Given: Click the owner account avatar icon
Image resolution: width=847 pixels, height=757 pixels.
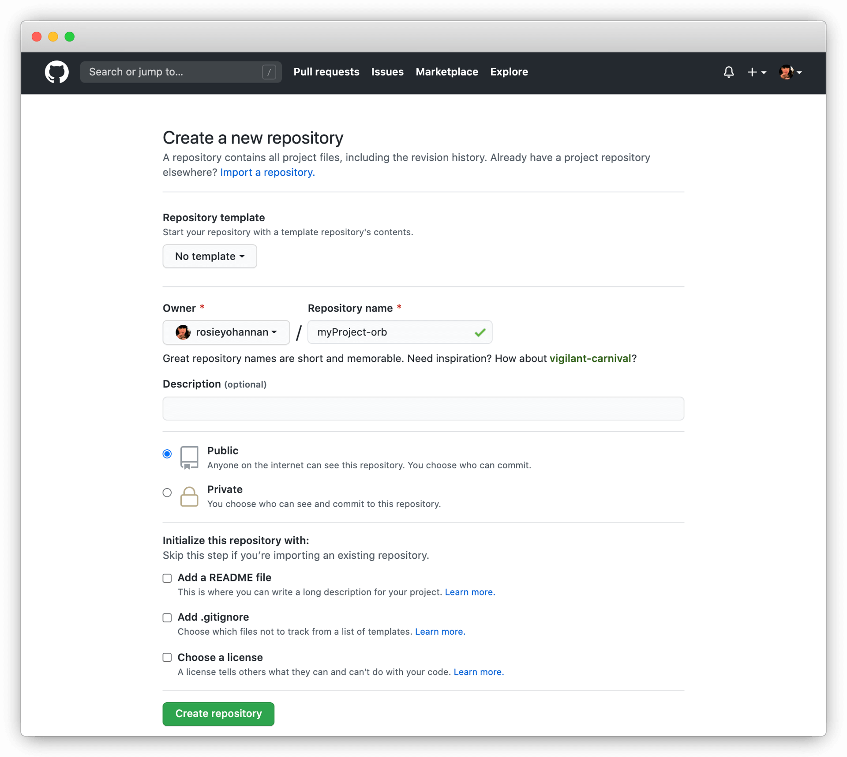Looking at the screenshot, I should pos(182,332).
